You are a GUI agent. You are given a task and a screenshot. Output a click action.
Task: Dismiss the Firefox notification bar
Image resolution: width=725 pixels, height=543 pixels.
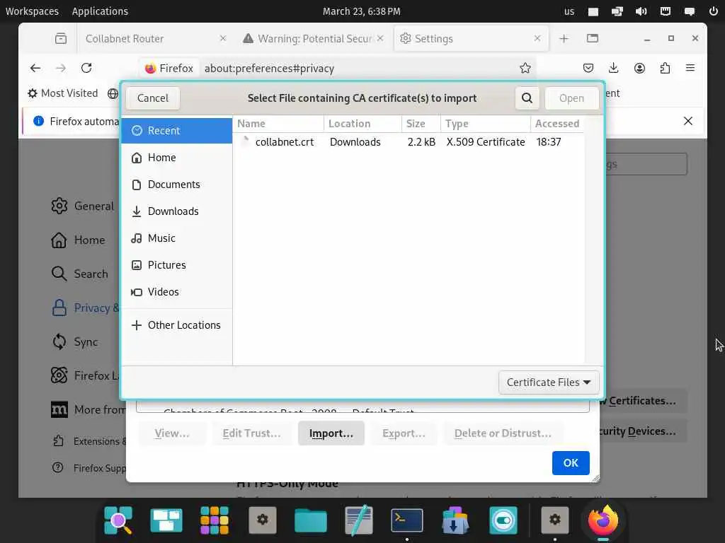click(688, 121)
